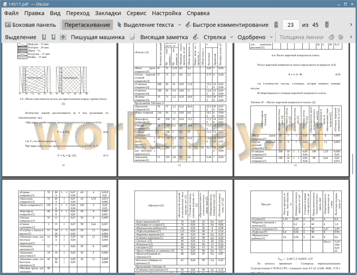Screen dimensions: 357x275
Task: Open the Справка menu
Action: coord(198,13)
